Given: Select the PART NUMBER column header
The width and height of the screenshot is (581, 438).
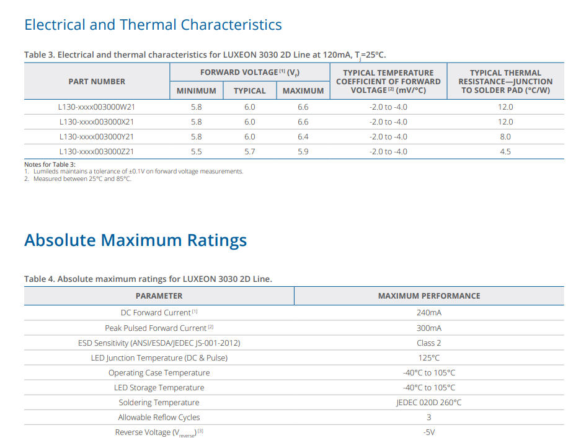Looking at the screenshot, I should [97, 81].
